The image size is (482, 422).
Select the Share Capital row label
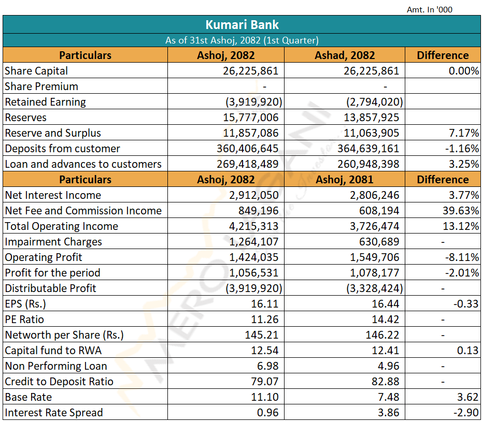[36, 71]
